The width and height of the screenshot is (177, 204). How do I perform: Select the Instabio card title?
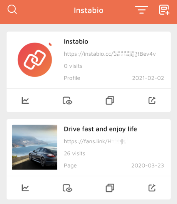tap(76, 41)
